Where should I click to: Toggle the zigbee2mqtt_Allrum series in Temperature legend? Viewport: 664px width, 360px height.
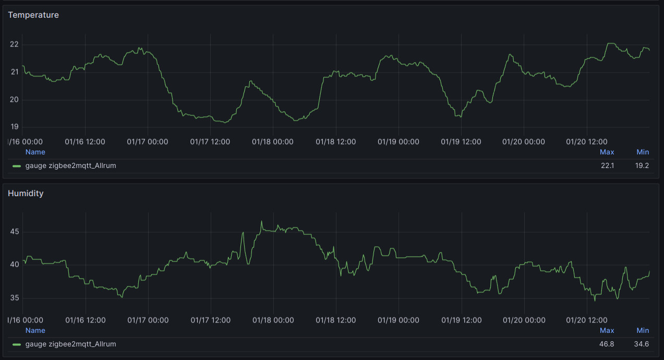(x=70, y=166)
